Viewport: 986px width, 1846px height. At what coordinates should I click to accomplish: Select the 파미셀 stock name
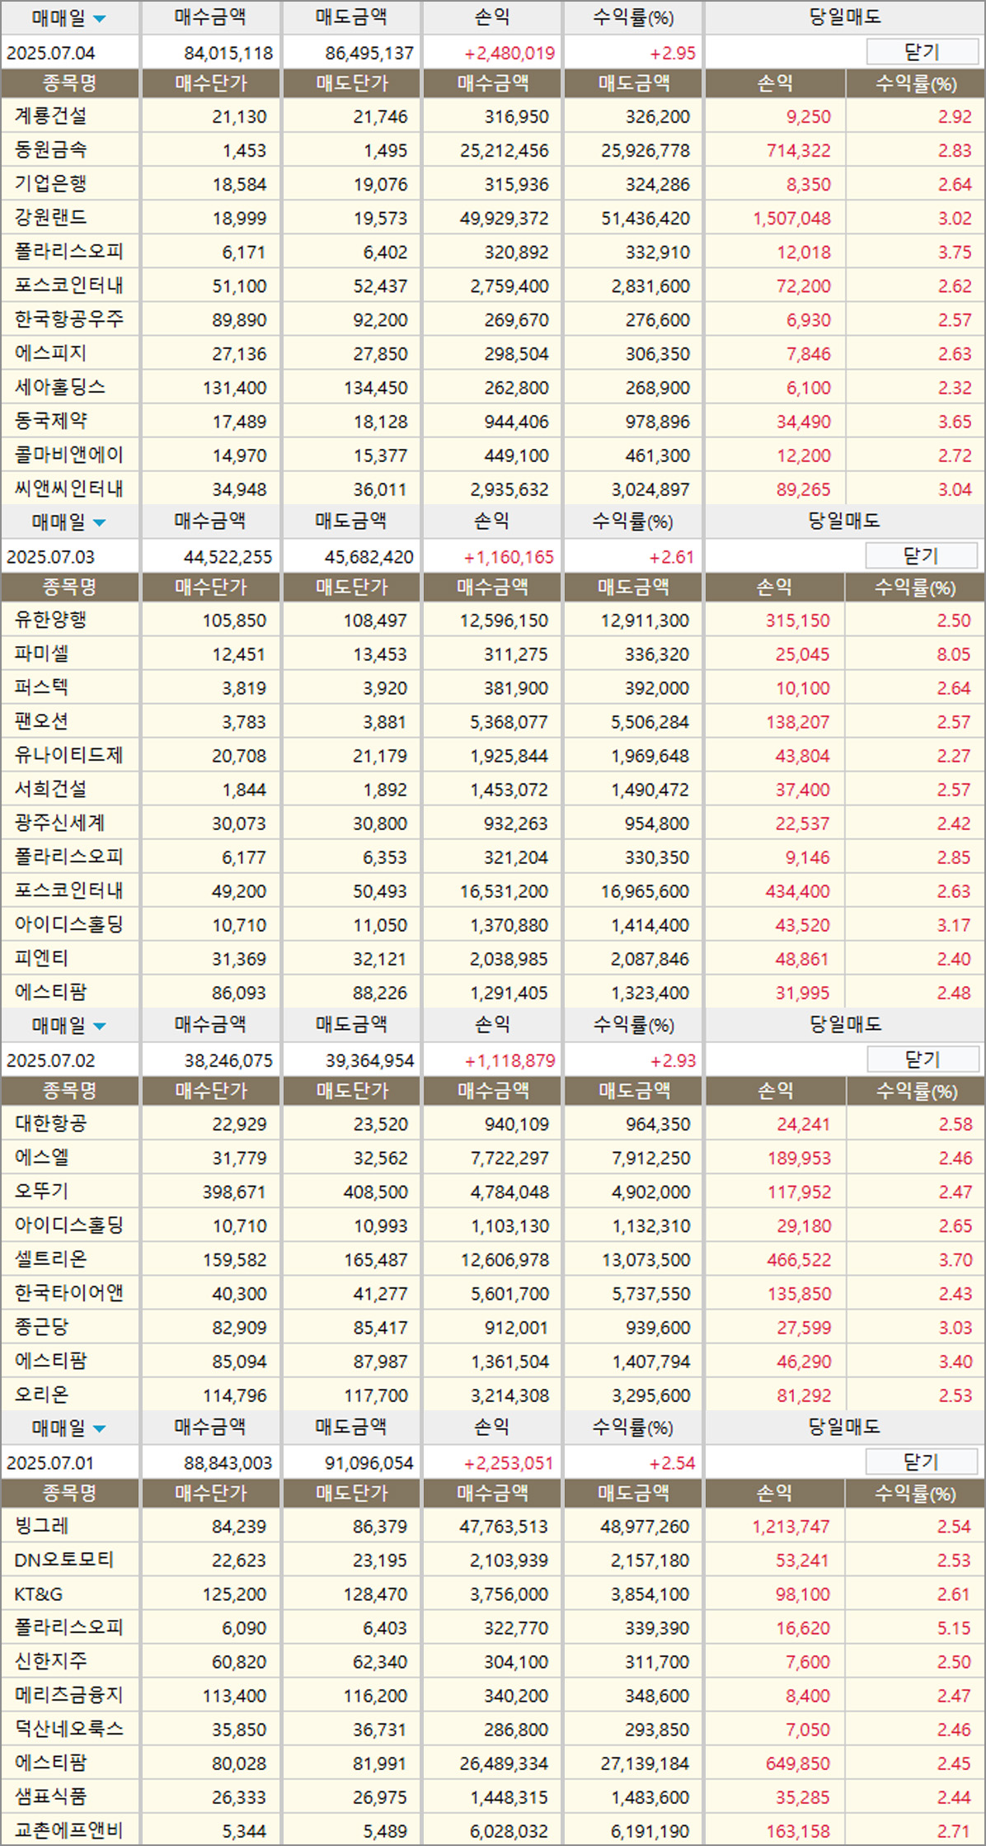pos(41,654)
